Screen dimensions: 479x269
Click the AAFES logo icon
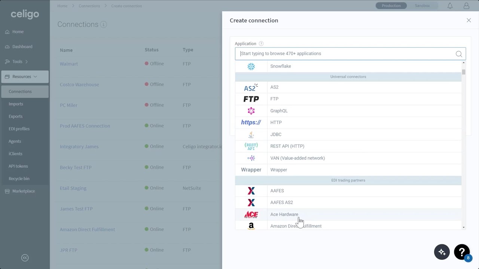[x=251, y=191]
